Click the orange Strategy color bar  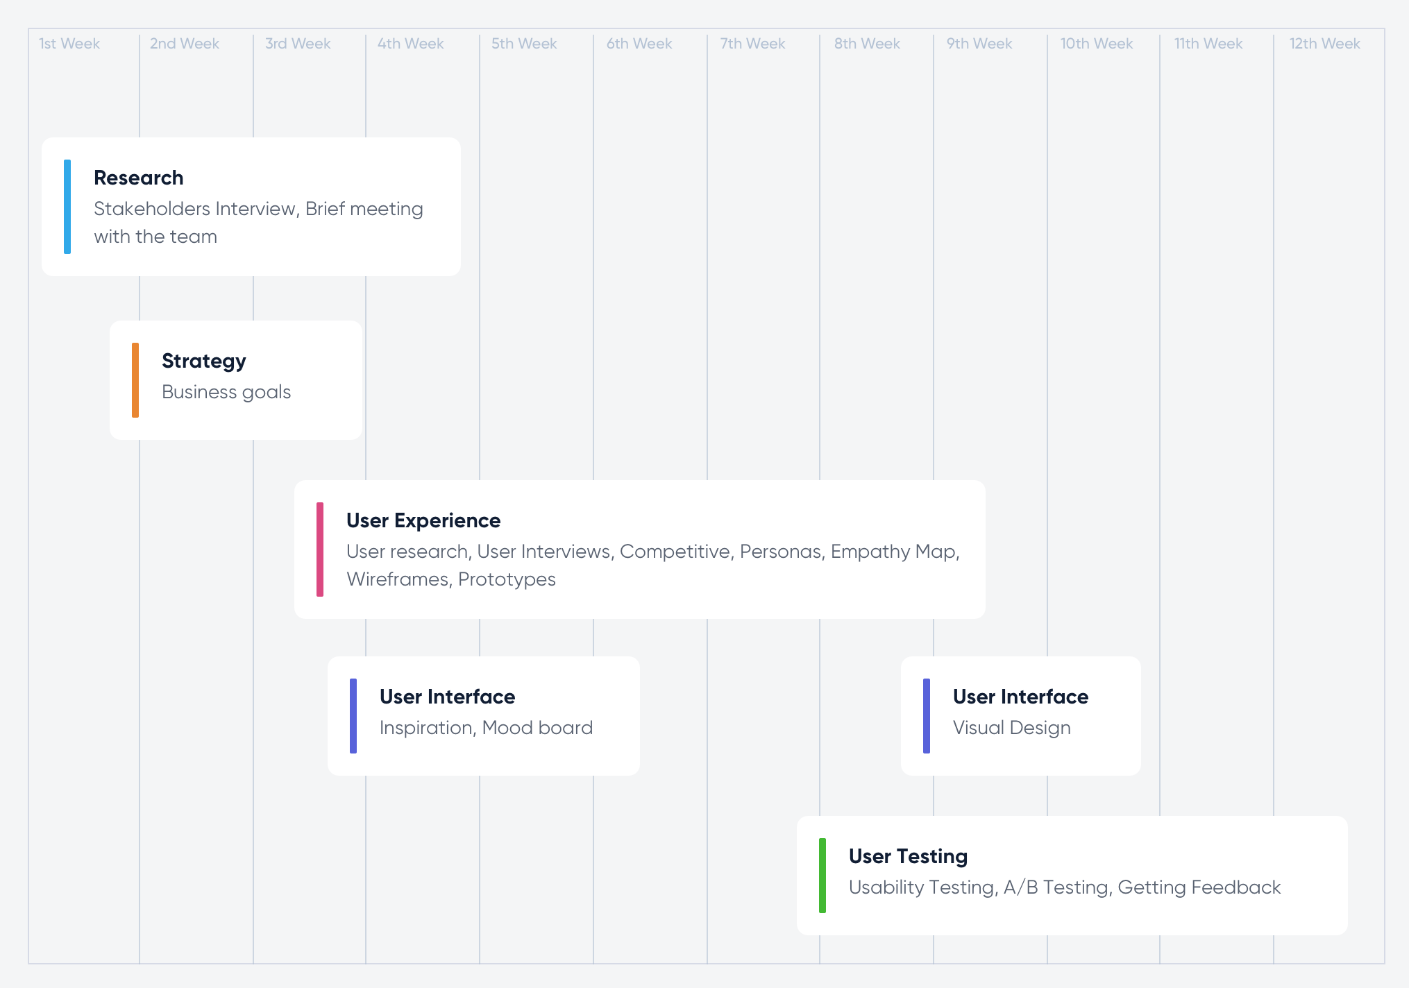pyautogui.click(x=135, y=380)
